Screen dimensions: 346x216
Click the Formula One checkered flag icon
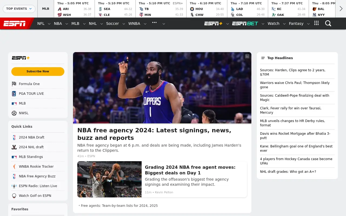coord(14,84)
